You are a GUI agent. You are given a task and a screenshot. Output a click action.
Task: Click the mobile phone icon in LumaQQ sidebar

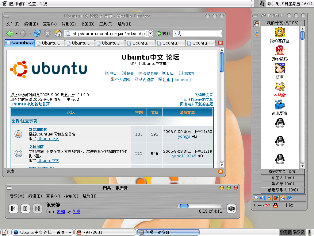point(257,33)
